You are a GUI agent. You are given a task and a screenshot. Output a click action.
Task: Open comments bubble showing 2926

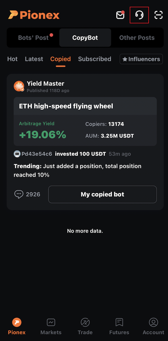27,194
